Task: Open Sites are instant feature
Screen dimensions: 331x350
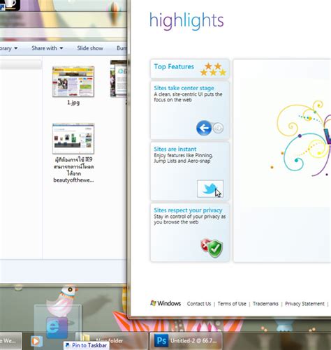Action: tap(190, 171)
